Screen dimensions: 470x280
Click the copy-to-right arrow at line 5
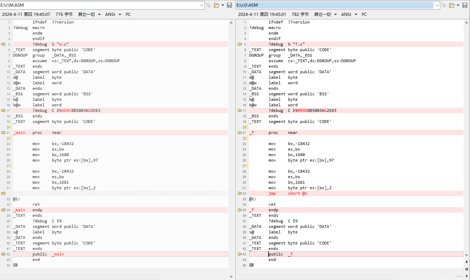pos(4,44)
